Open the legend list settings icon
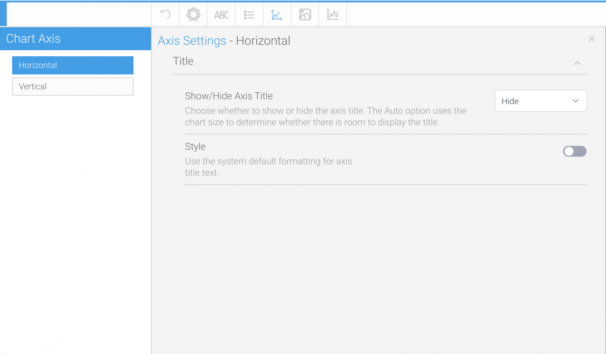This screenshot has height=354, width=606. 249,15
